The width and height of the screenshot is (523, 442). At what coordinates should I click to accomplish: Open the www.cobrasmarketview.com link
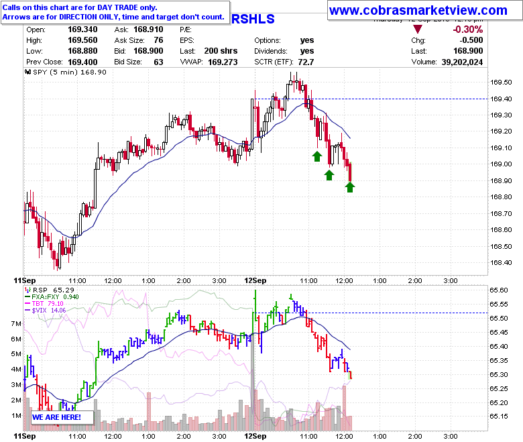tap(418, 11)
